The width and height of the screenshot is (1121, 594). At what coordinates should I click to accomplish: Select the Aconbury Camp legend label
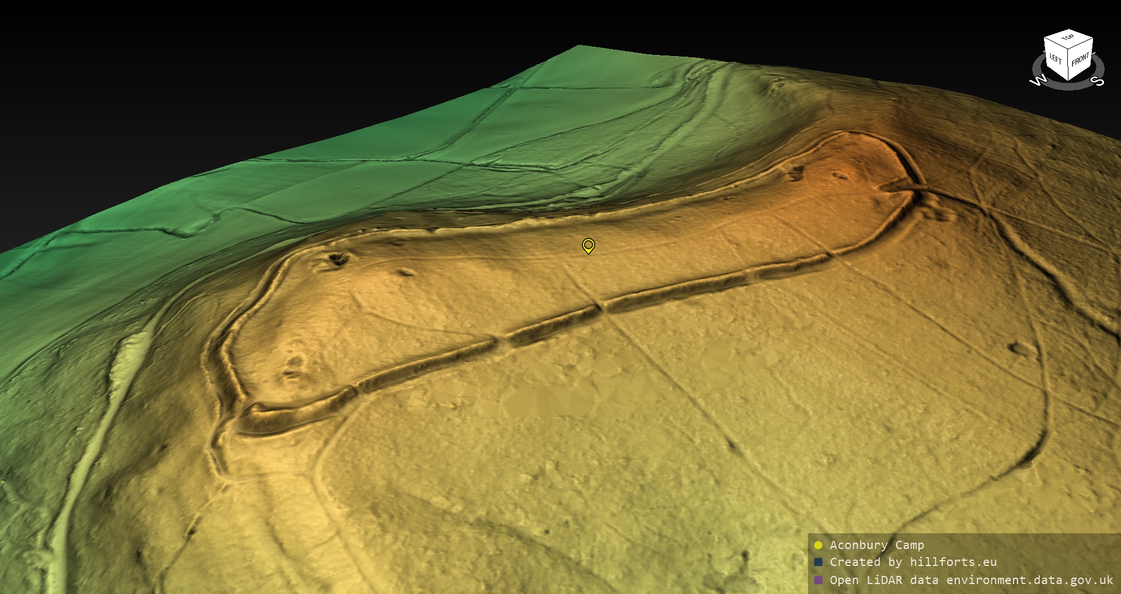(x=876, y=545)
